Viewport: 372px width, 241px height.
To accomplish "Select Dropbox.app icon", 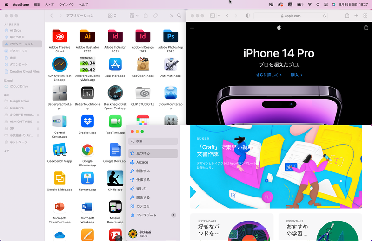I will click(x=87, y=121).
